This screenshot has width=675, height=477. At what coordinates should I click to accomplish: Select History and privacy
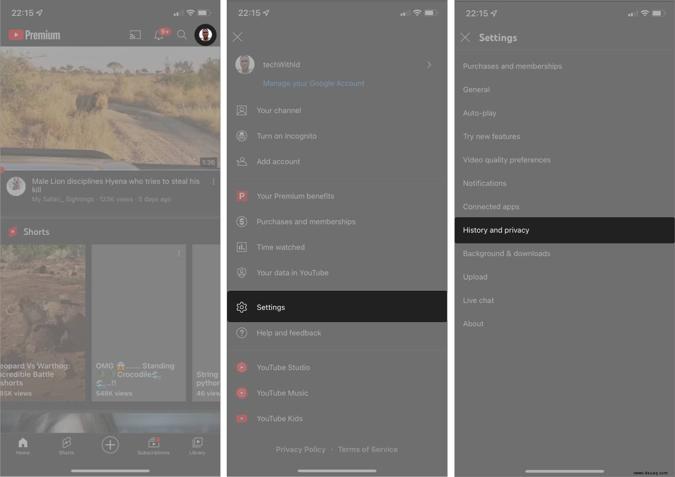click(x=565, y=230)
